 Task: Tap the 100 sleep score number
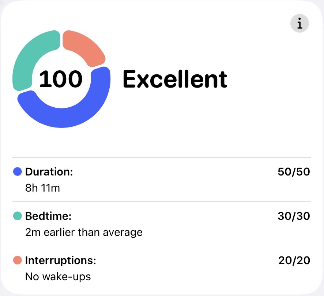tap(61, 79)
